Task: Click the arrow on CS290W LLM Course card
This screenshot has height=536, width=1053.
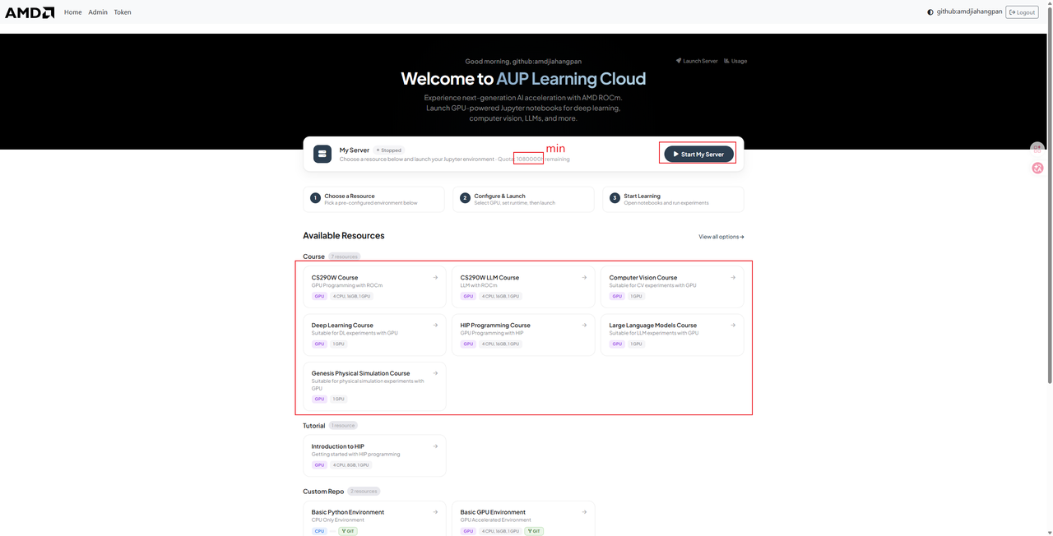Action: pos(584,277)
